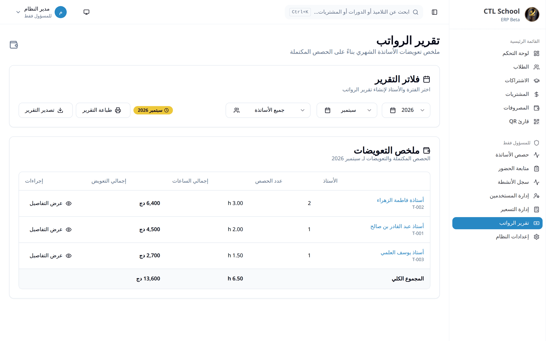Click the سبتمبر 2026 yellow badge

pos(153,110)
